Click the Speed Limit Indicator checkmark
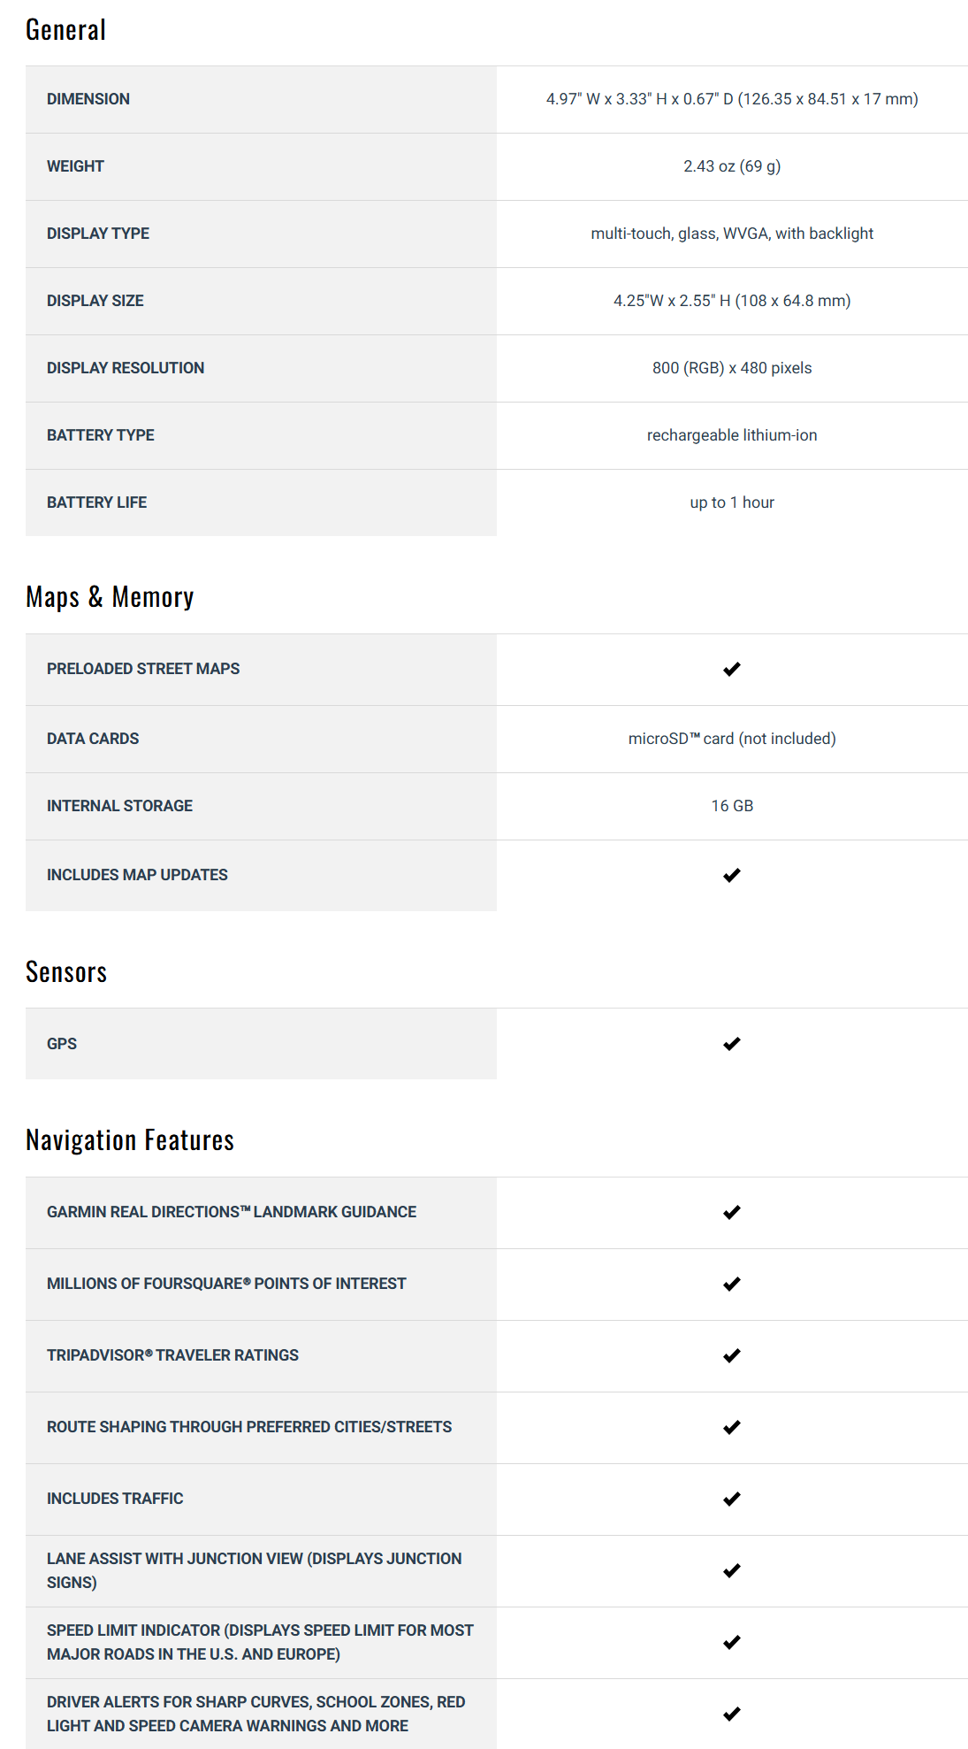 pyautogui.click(x=731, y=1643)
